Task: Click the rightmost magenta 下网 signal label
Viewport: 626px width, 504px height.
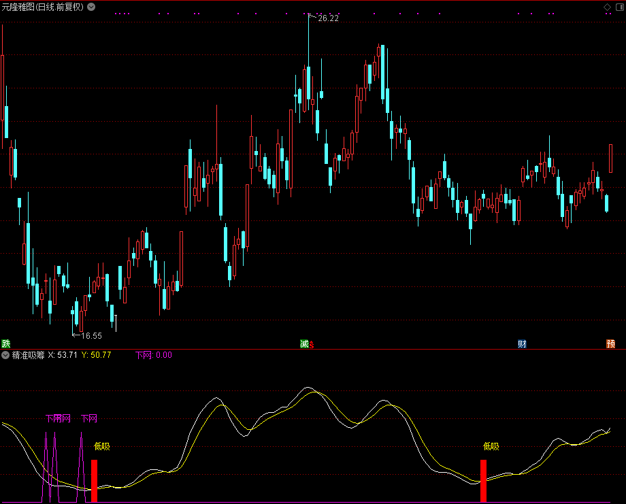Action: point(89,418)
